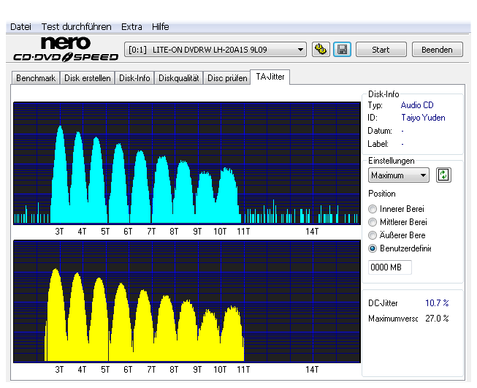
Task: Click the Beenden button
Action: 437,49
